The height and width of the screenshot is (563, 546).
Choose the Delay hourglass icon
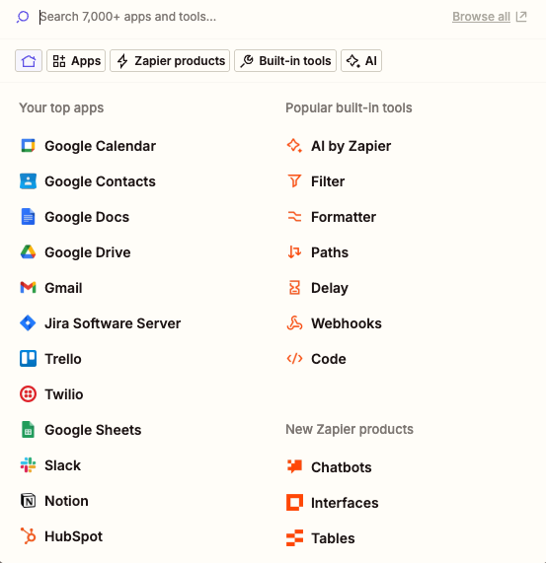(294, 288)
